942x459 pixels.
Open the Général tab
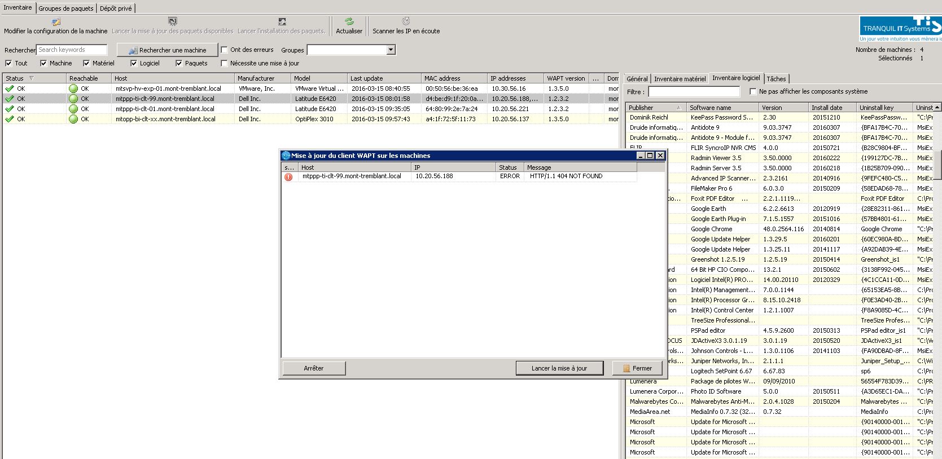(x=637, y=79)
